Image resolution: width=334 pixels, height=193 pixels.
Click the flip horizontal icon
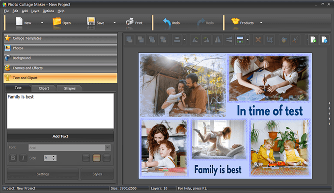[x=218, y=40]
